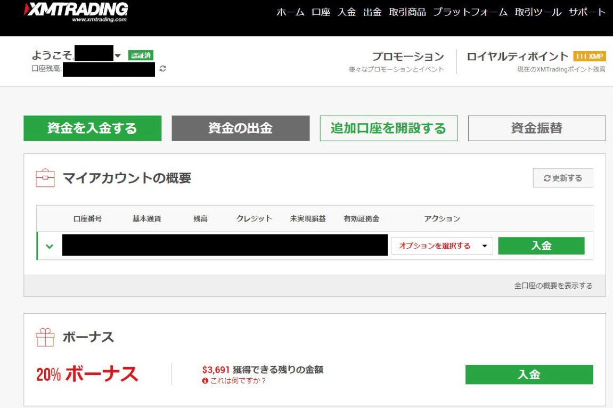Click the 未実現損益 column header
The image size is (613, 408).
tap(308, 219)
